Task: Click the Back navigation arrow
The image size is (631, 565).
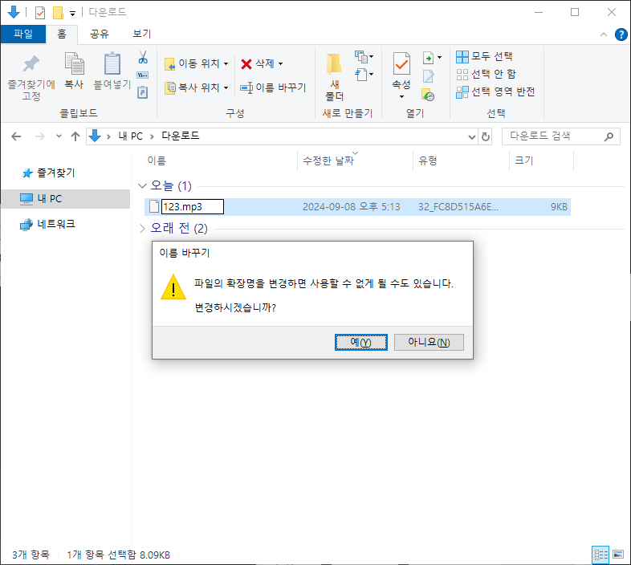Action: [16, 136]
